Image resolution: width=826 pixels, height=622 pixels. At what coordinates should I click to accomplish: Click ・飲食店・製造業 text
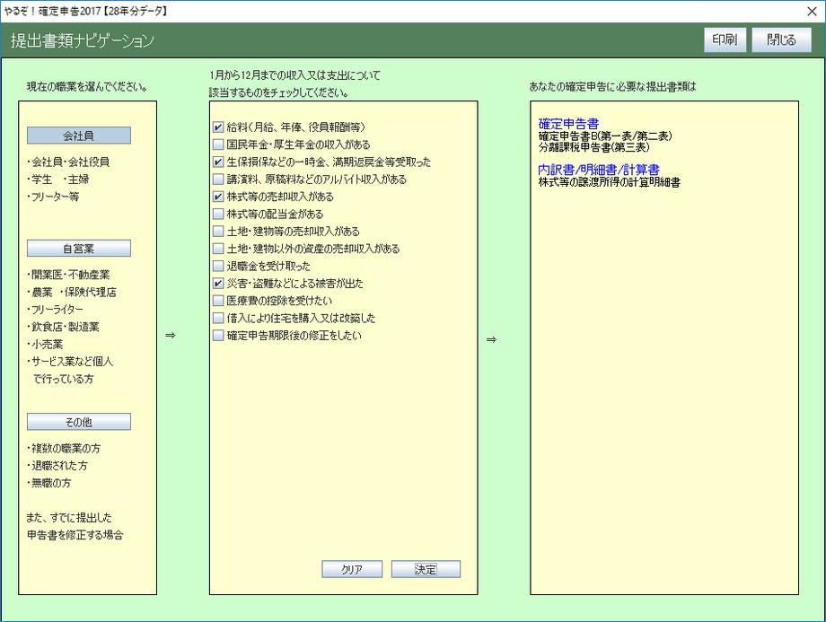coord(63,327)
